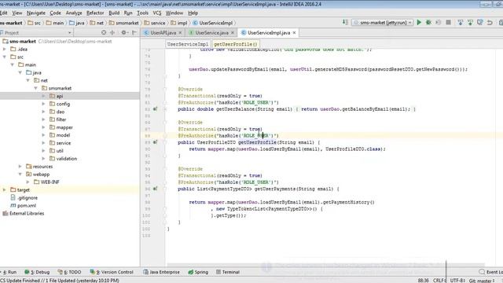Select the validation package in tree
The image size is (503, 283).
(66, 159)
